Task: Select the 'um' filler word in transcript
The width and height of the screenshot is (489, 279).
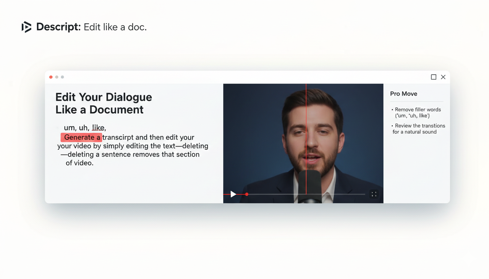Action: tap(69, 127)
